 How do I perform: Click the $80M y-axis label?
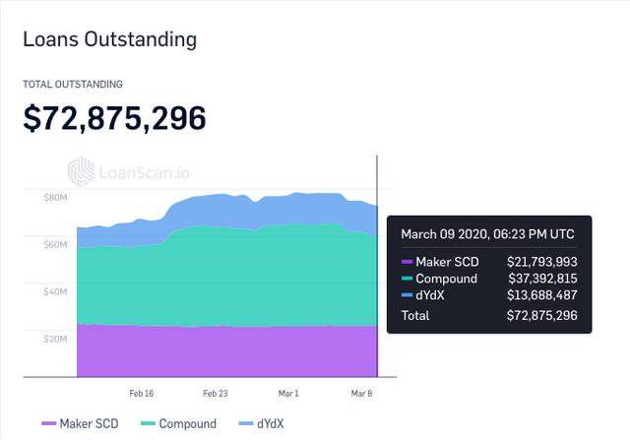point(55,197)
